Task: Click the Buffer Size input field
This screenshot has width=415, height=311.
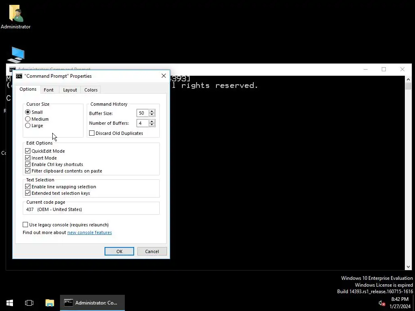Action: coord(143,113)
